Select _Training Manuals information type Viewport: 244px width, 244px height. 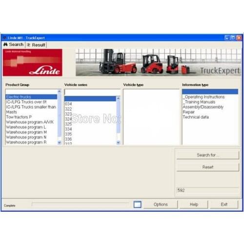pos(210,102)
